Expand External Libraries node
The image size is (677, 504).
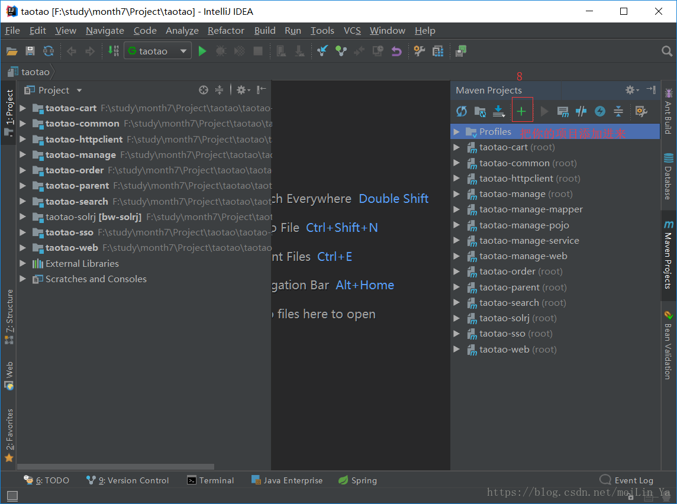23,263
